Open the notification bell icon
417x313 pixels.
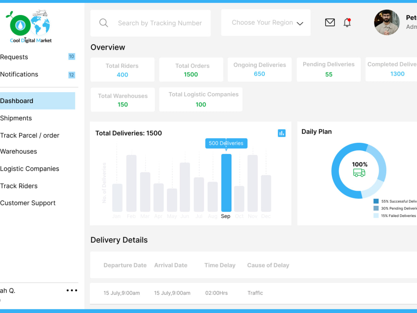347,23
